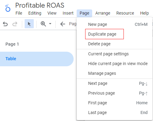Select the Table page in list
Screen dimensions: 153x121
[37, 59]
